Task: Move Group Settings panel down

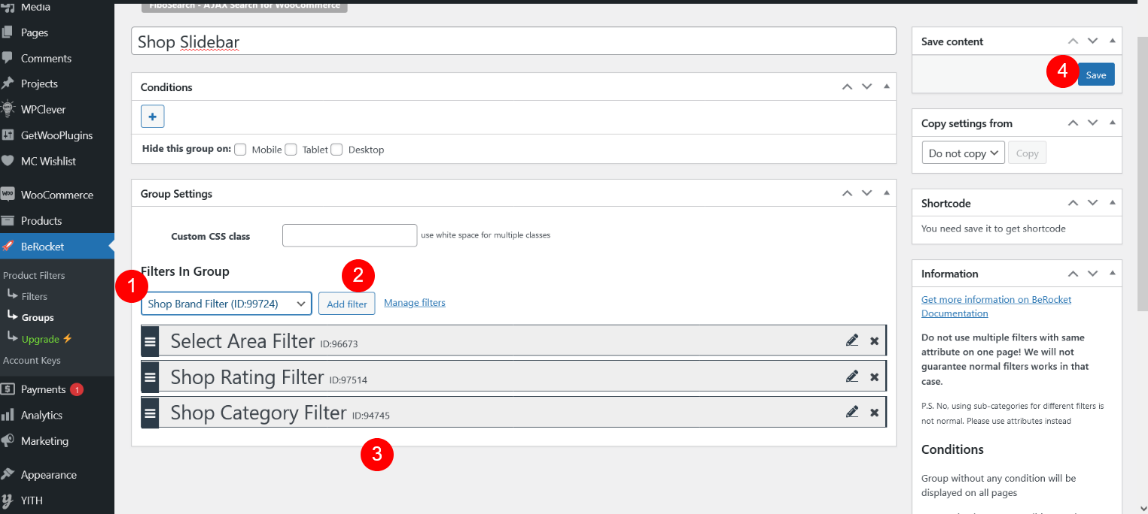Action: click(x=866, y=194)
